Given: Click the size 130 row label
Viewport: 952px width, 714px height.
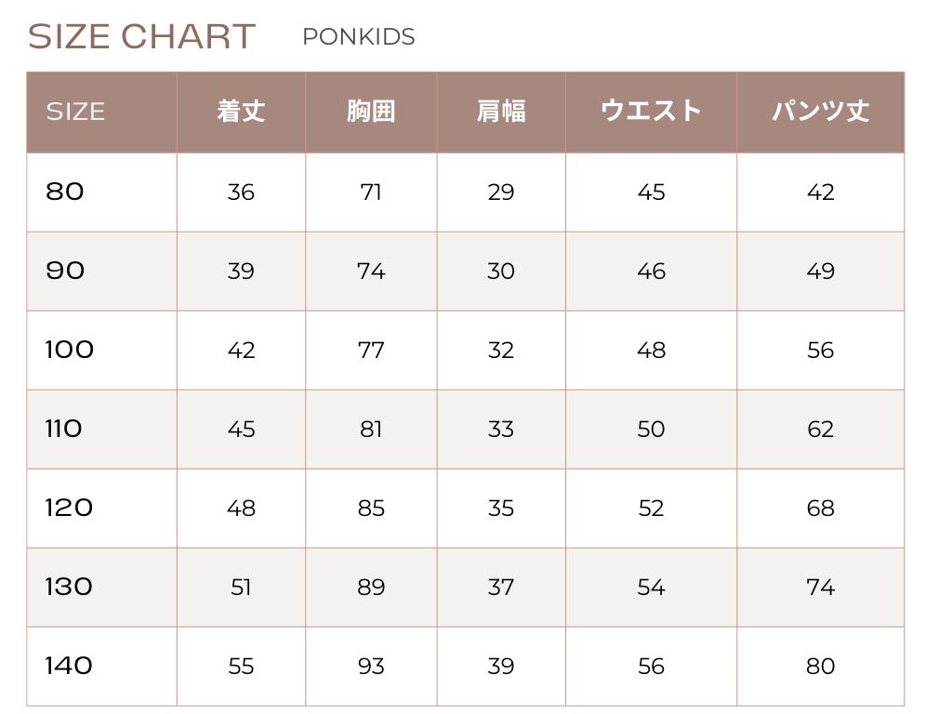Looking at the screenshot, I should pos(70,587).
